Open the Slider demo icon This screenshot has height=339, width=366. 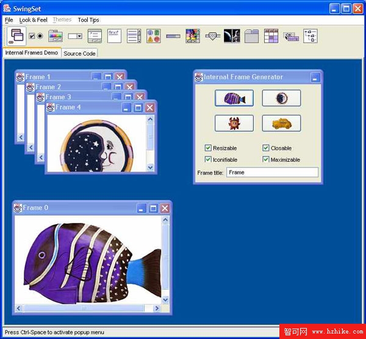[x=213, y=36]
